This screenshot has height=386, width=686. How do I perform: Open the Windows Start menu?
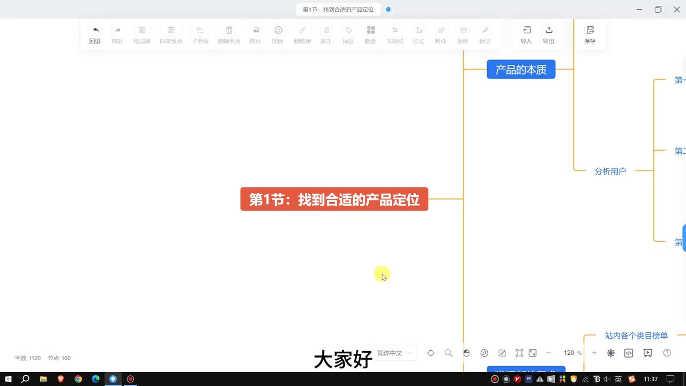coord(9,379)
